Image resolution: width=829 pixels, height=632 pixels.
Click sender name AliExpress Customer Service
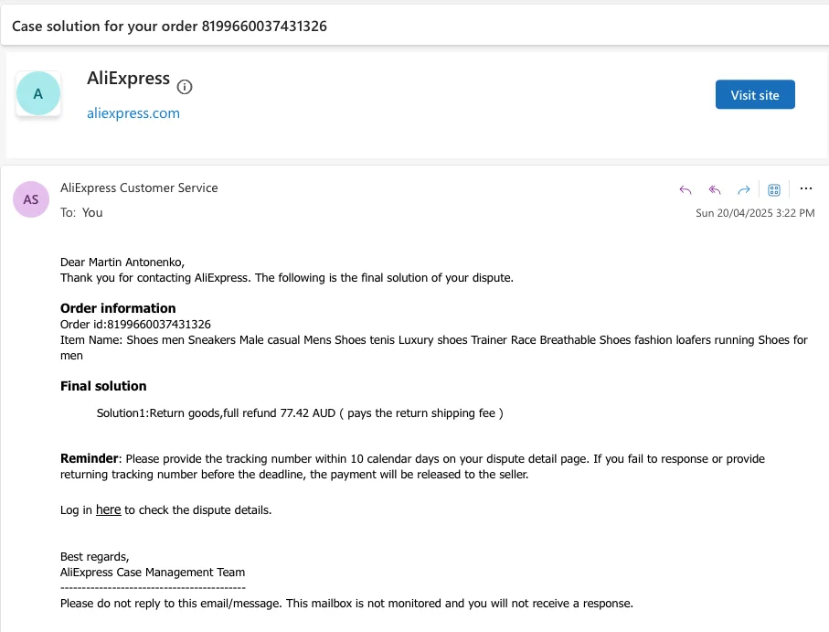(139, 187)
